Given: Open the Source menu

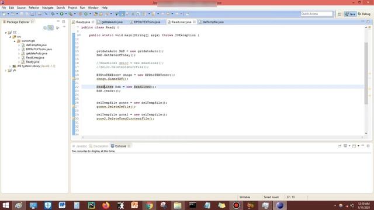Looking at the screenshot, I should 21,8.
